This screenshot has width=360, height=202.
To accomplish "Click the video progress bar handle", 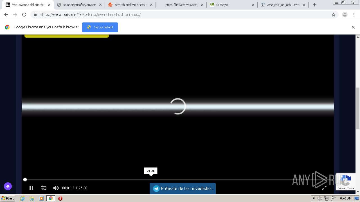I will pos(25,180).
